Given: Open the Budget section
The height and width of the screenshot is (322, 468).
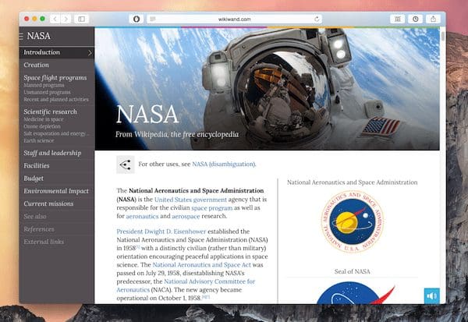Looking at the screenshot, I should click(x=34, y=179).
